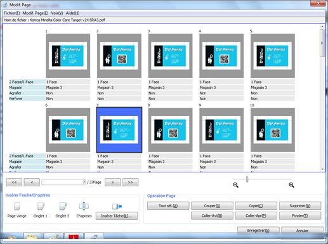Click the scroll up arrow of thumbnail pane
This screenshot has height=244, width=328.
pyautogui.click(x=322, y=27)
